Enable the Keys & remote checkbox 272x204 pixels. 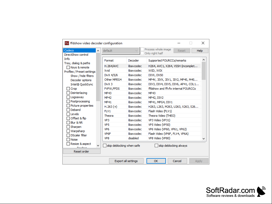[x=68, y=67]
